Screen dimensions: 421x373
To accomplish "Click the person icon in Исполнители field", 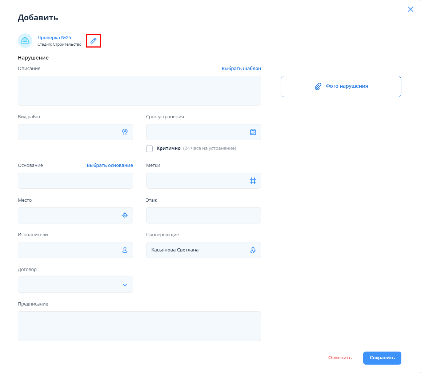I will click(x=125, y=250).
